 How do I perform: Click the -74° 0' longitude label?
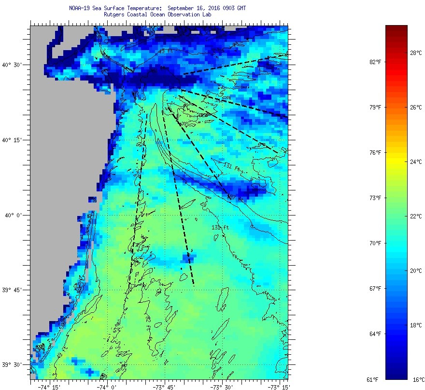107,387
